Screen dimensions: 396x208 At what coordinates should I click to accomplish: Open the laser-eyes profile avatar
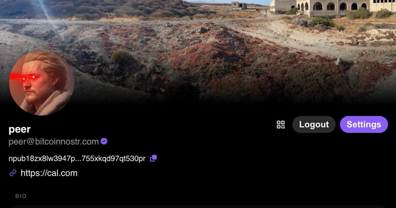[x=42, y=83]
